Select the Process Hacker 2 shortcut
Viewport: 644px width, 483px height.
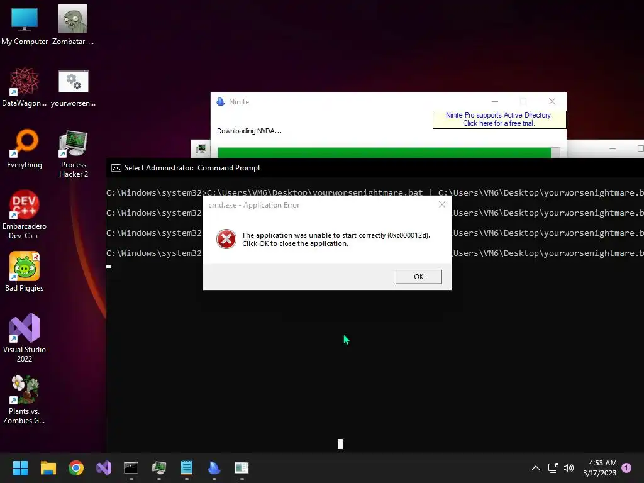[73, 153]
